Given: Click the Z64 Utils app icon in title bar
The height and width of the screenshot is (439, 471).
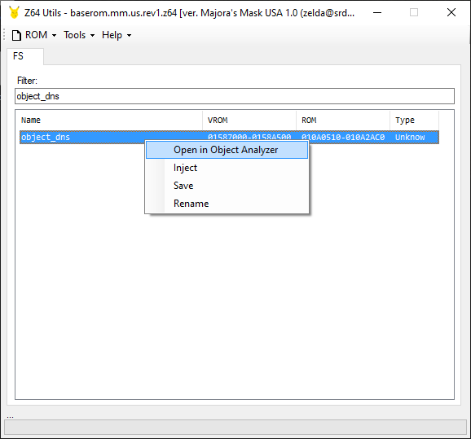Looking at the screenshot, I should (x=14, y=12).
